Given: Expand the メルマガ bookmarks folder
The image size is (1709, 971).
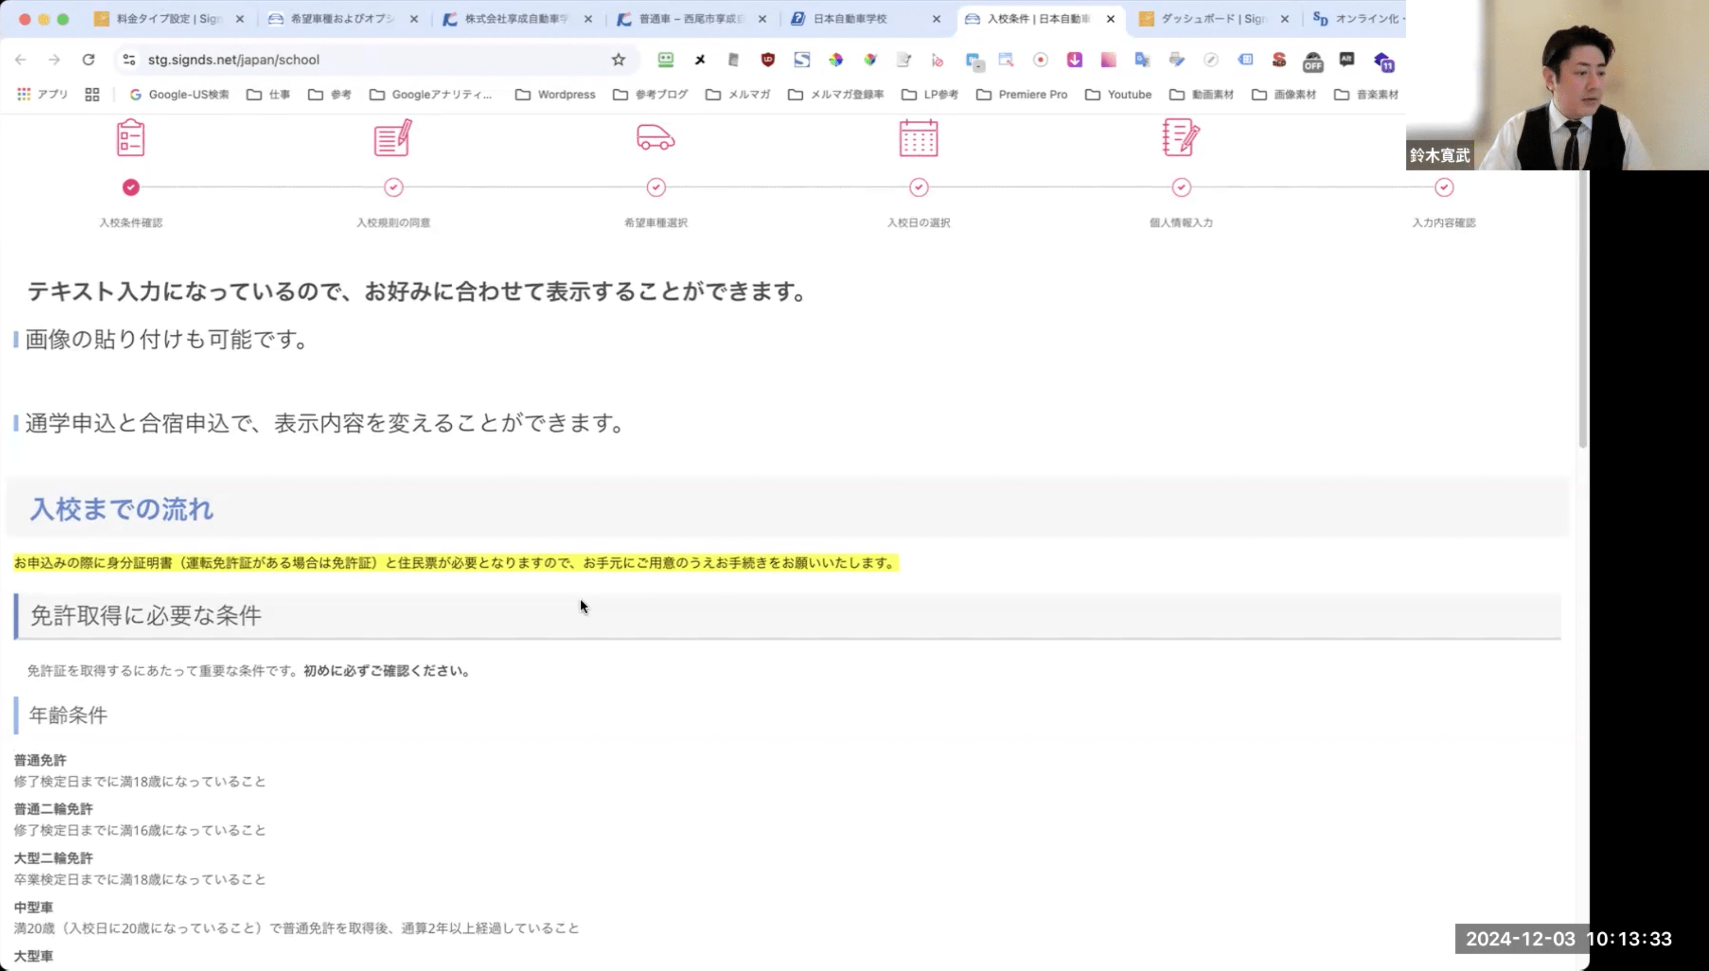Looking at the screenshot, I should pos(737,95).
